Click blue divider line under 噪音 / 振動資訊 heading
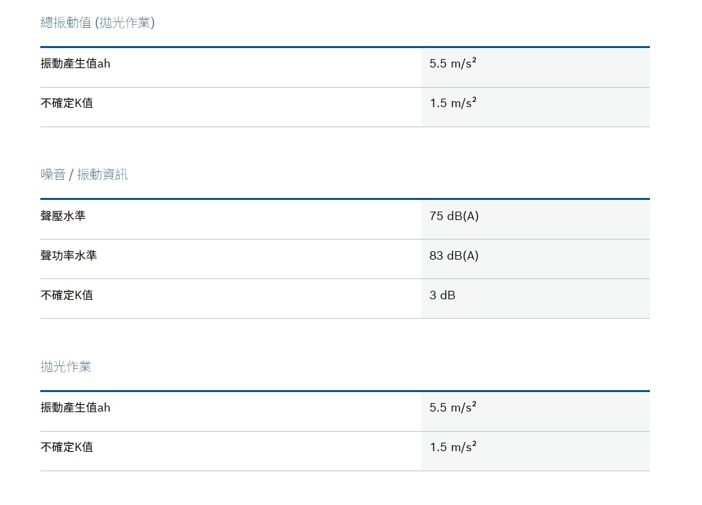 (x=344, y=199)
